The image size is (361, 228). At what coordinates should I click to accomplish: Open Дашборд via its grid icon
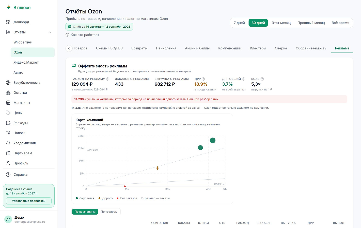point(8,22)
